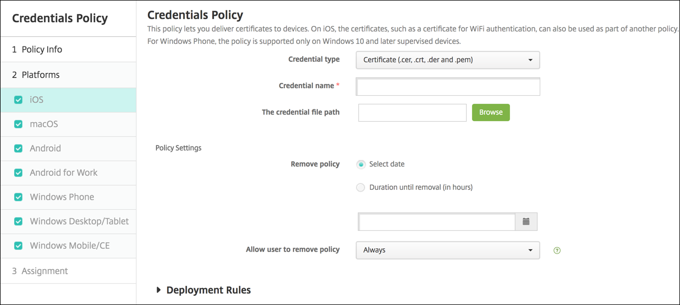The height and width of the screenshot is (305, 680).
Task: Uncheck the macOS platform checkbox
Action: pyautogui.click(x=18, y=124)
